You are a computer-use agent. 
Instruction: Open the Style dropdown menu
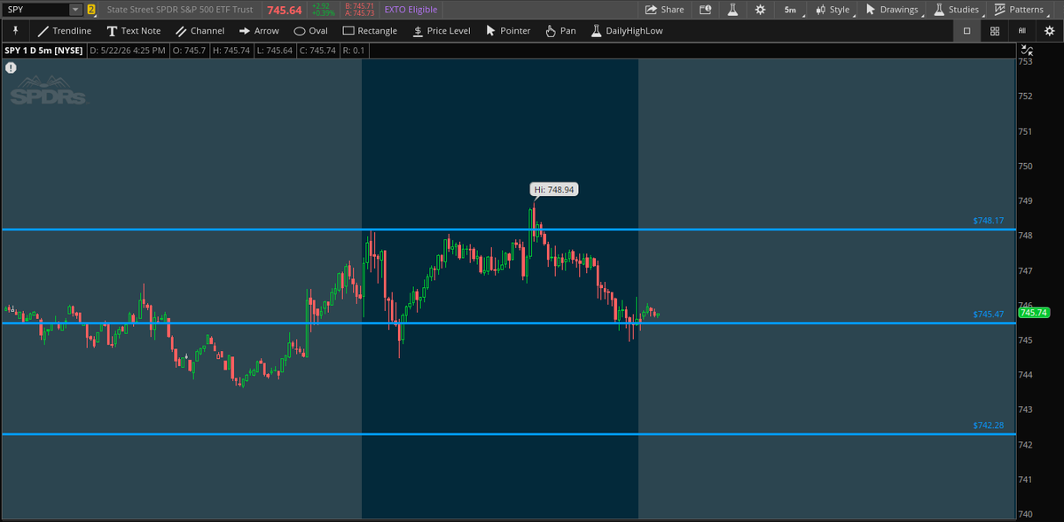pyautogui.click(x=833, y=10)
